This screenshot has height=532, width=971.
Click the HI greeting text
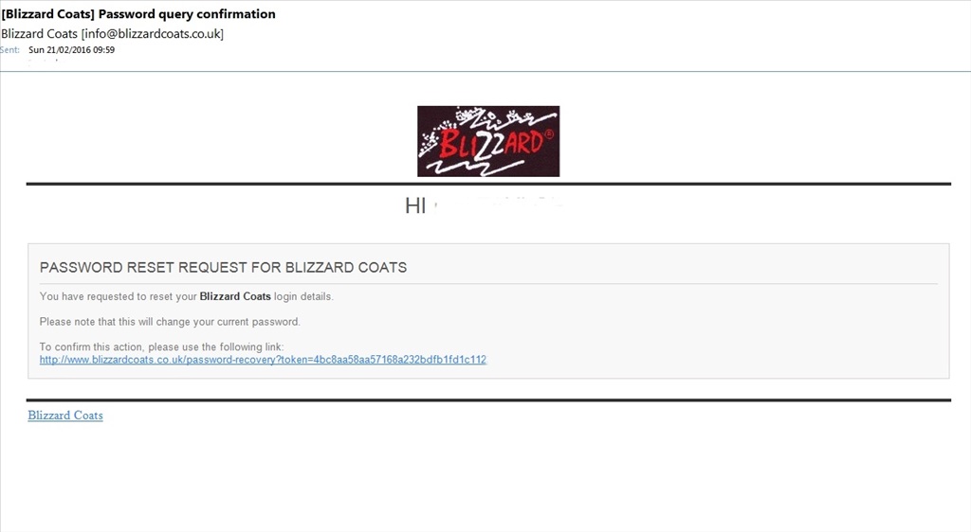pyautogui.click(x=415, y=205)
